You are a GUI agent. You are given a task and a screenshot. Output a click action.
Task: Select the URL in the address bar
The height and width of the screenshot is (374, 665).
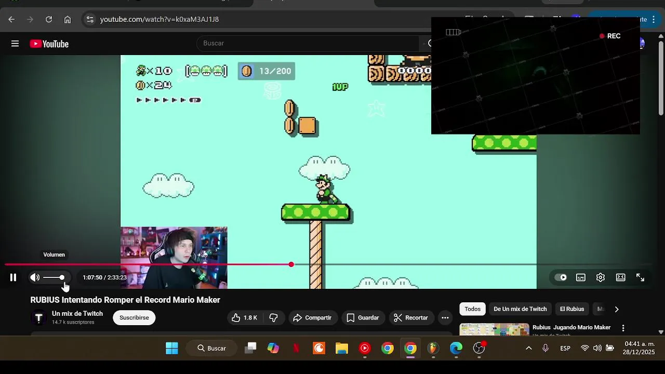coord(159,19)
